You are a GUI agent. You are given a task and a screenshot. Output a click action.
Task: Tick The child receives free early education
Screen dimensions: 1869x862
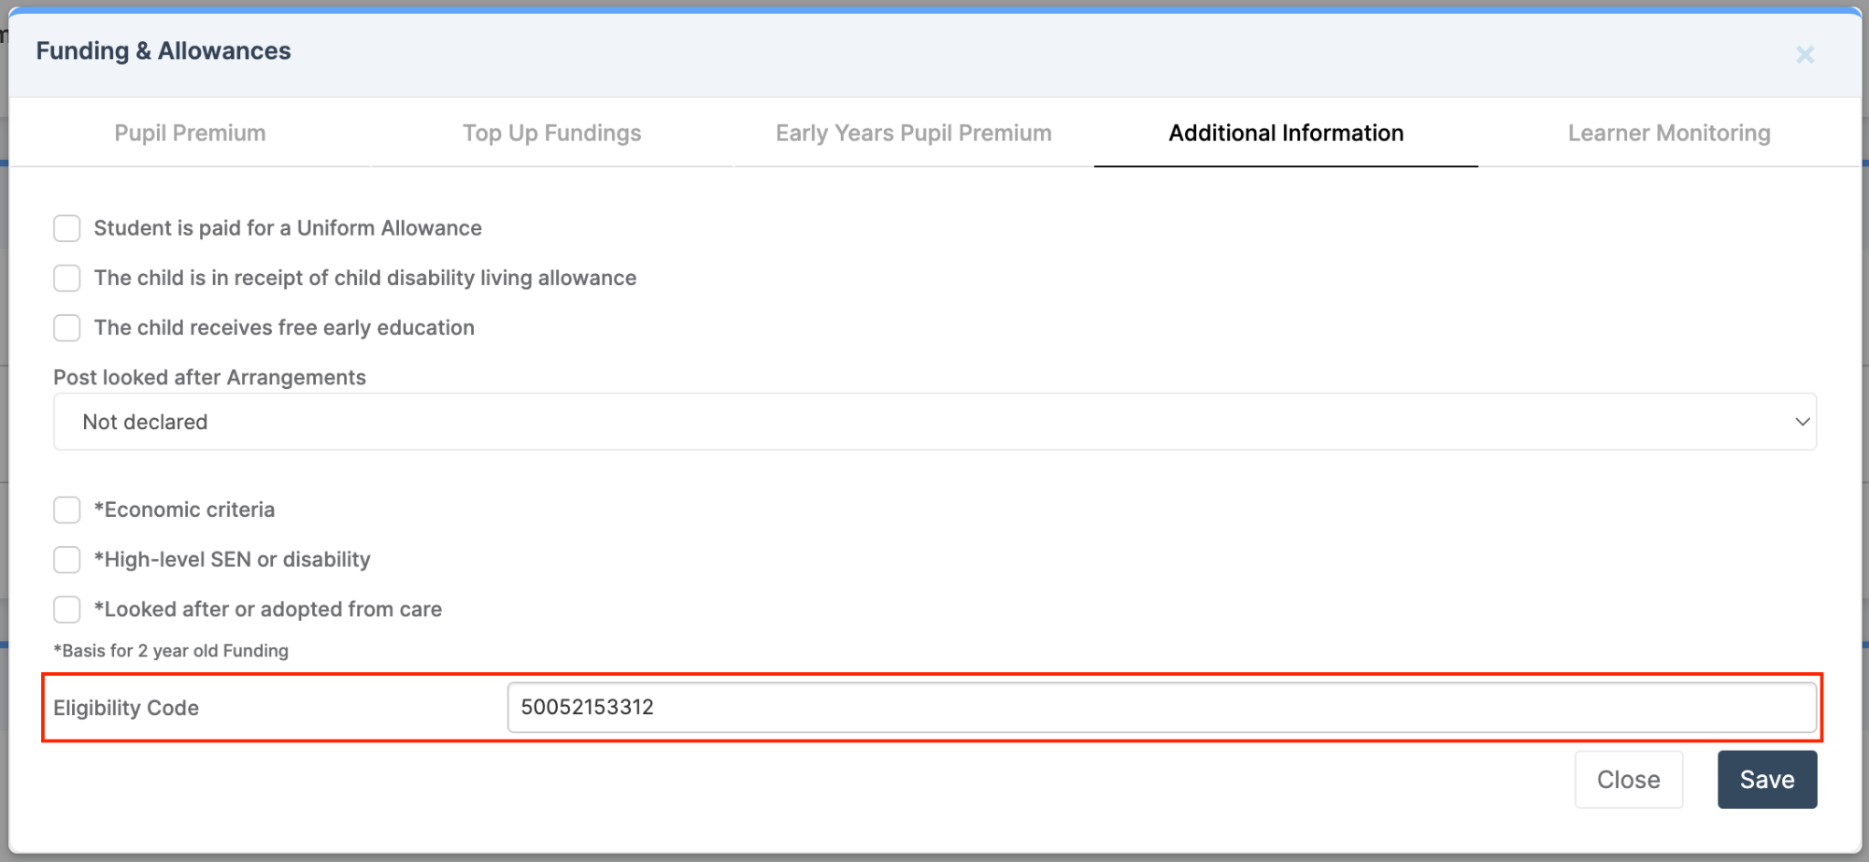point(66,327)
